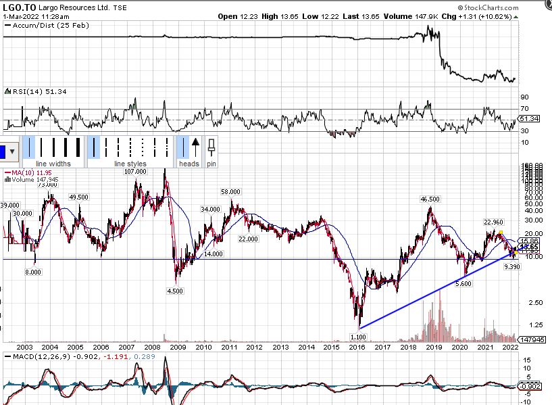Image resolution: width=552 pixels, height=405 pixels.
Task: Select the dash-dot line style (sixth option)
Action: tap(155, 147)
